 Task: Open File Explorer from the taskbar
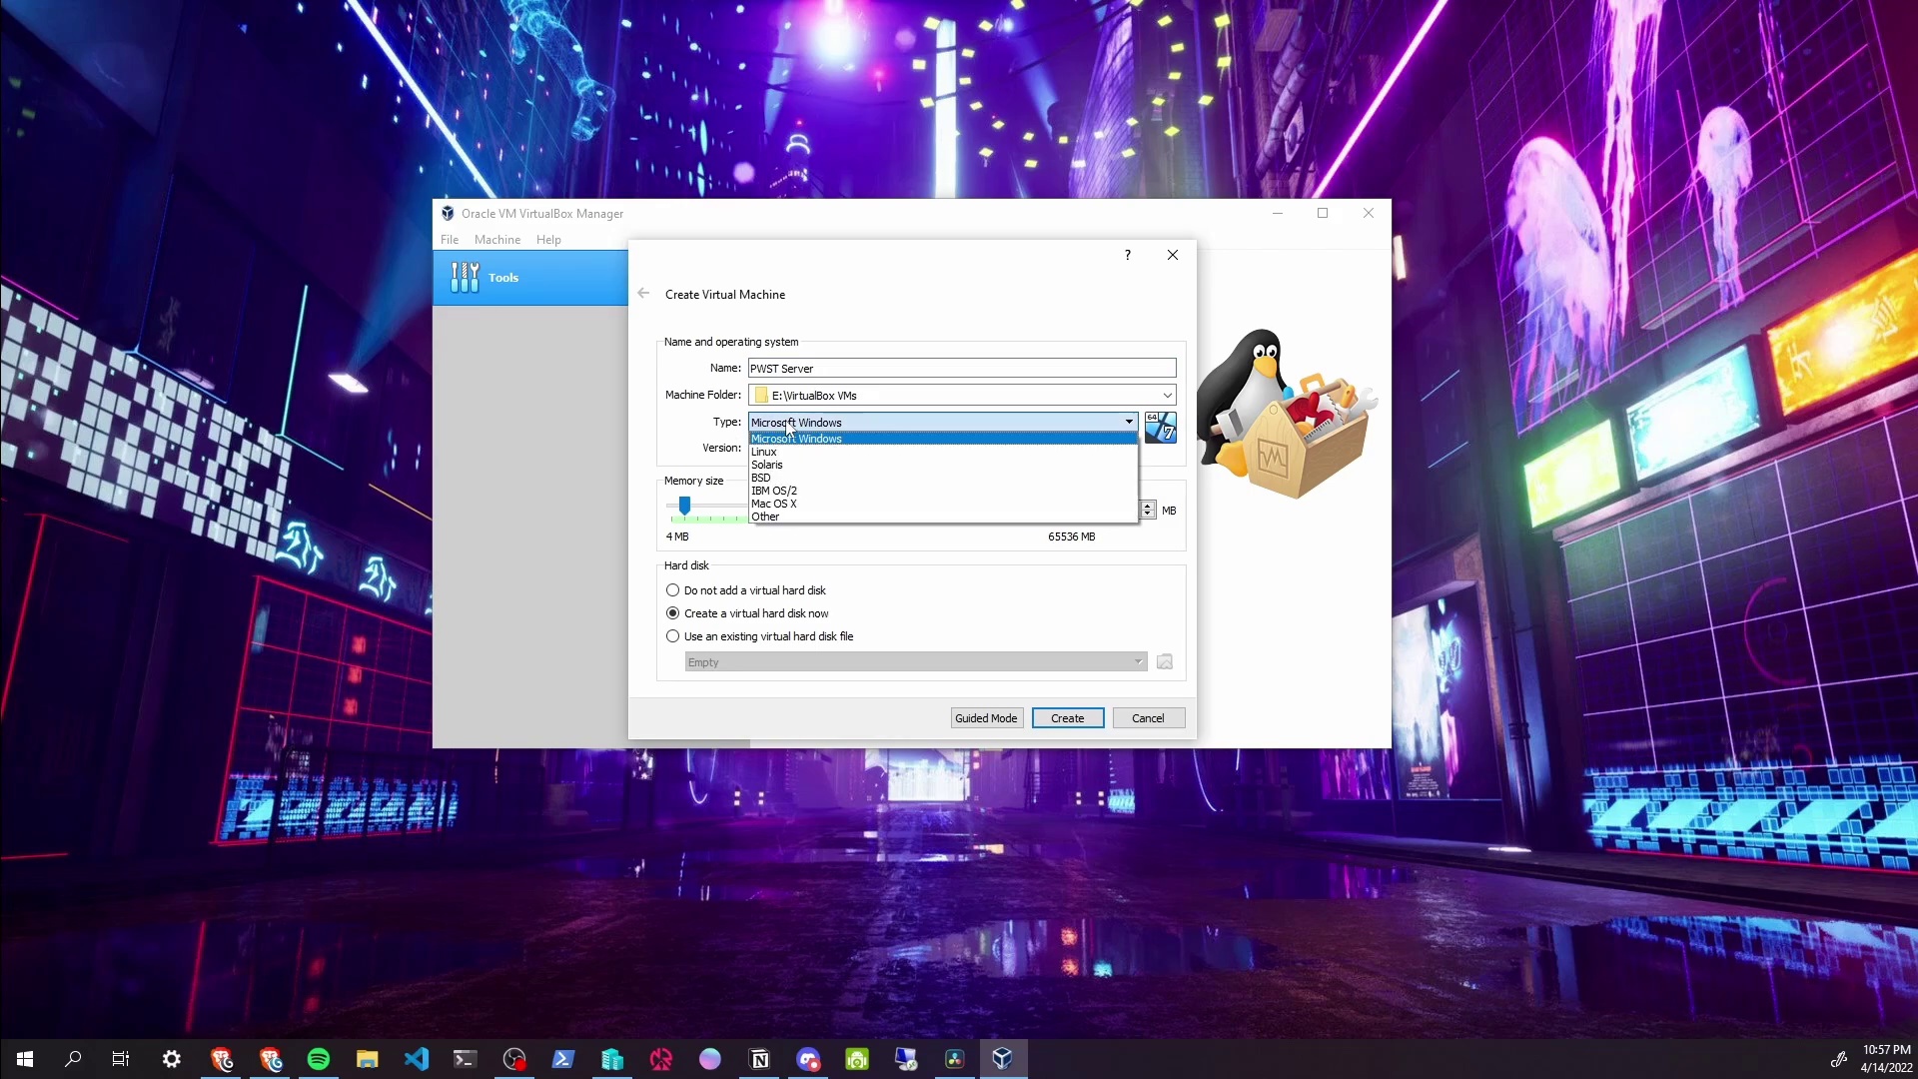tap(368, 1059)
